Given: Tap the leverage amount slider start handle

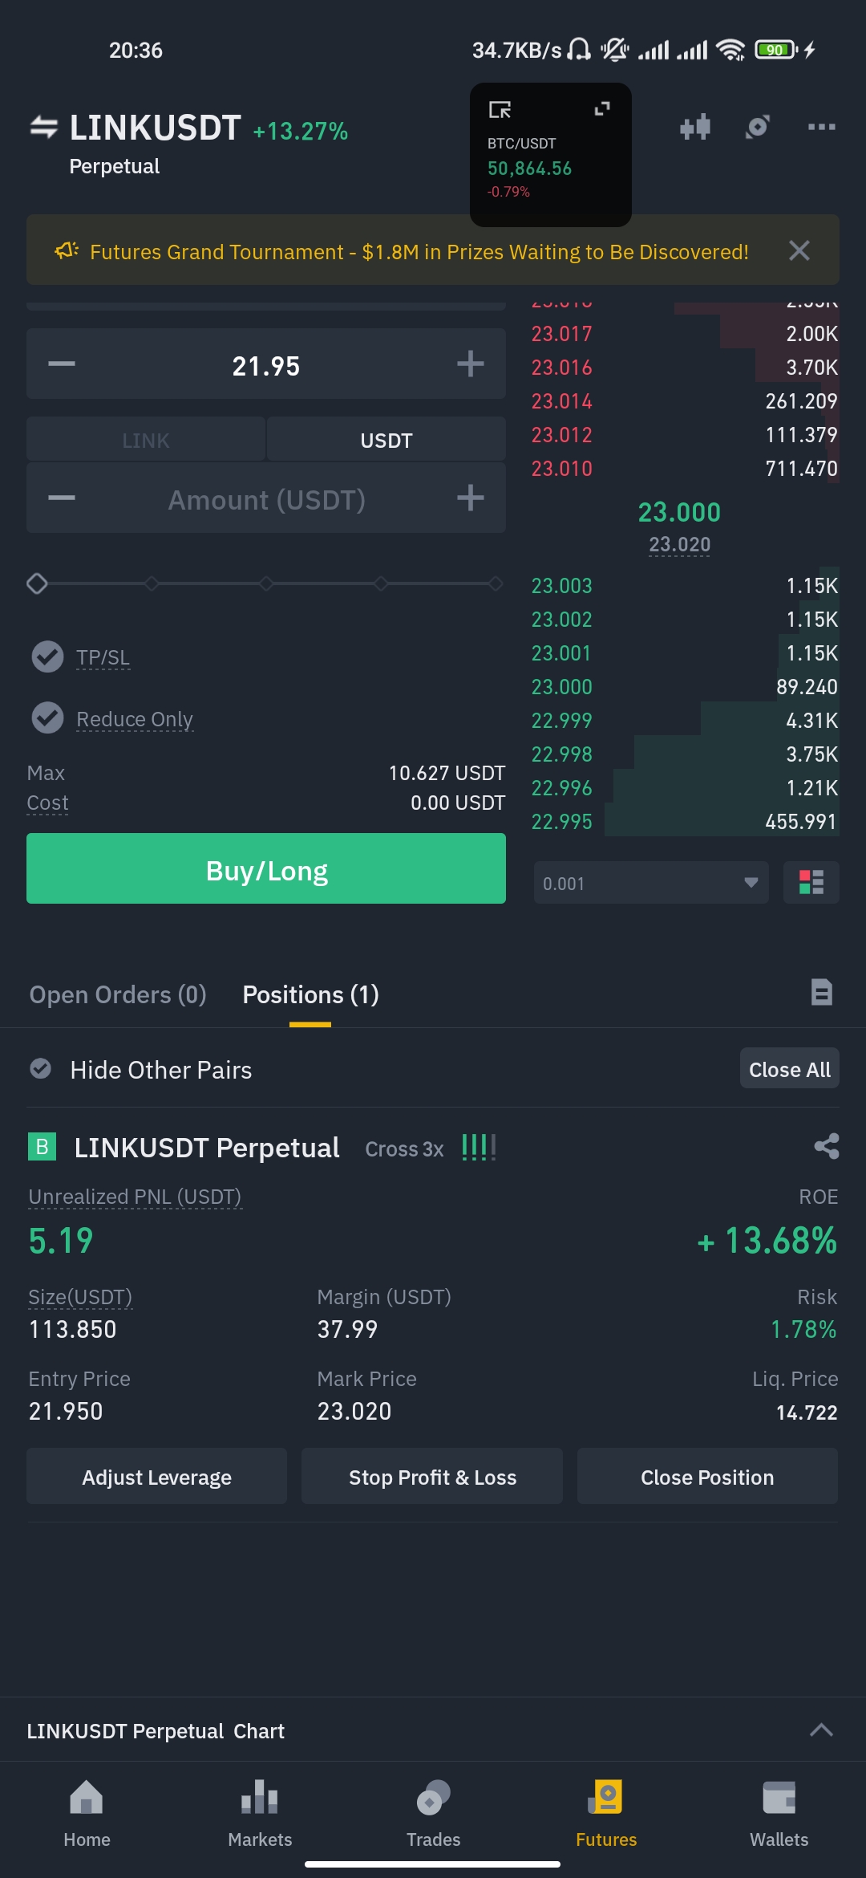Looking at the screenshot, I should 37,583.
